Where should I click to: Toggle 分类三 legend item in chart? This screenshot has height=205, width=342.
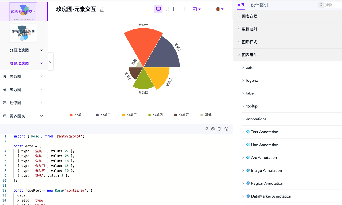(x=129, y=115)
